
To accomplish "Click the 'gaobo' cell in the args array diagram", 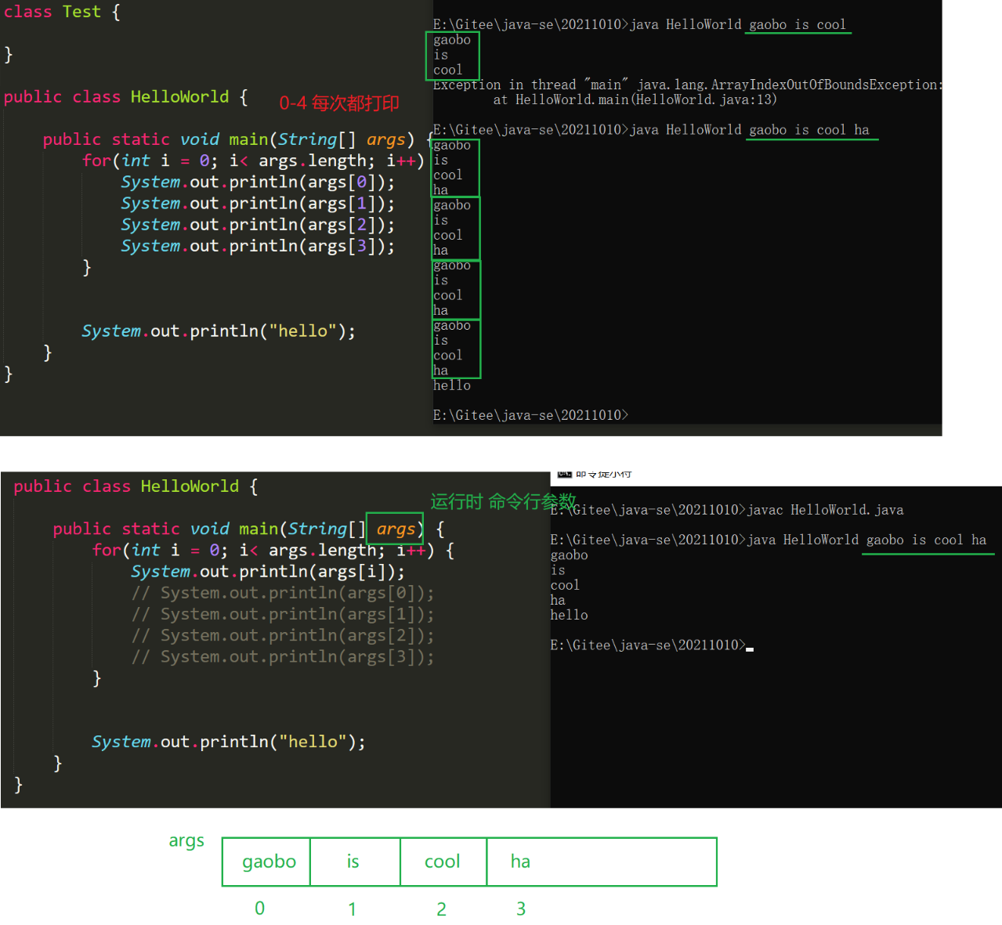I will (266, 862).
